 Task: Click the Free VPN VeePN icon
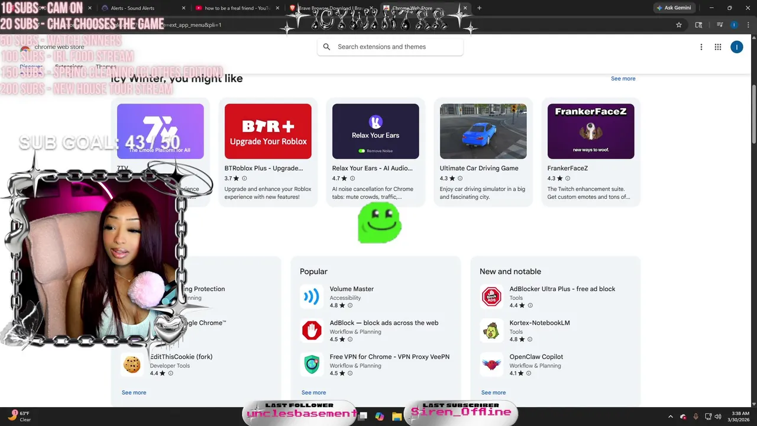click(312, 364)
